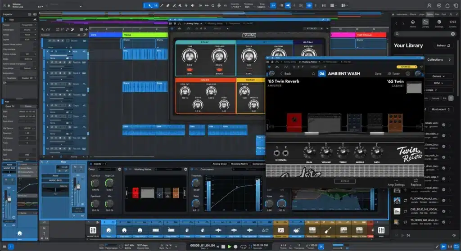Show automation icon above track list

click(48, 29)
